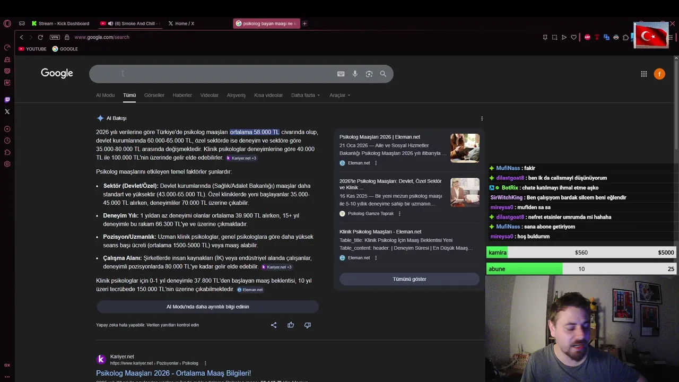Open the Opera GX main menu logo
The height and width of the screenshot is (382, 679).
pos(7,23)
